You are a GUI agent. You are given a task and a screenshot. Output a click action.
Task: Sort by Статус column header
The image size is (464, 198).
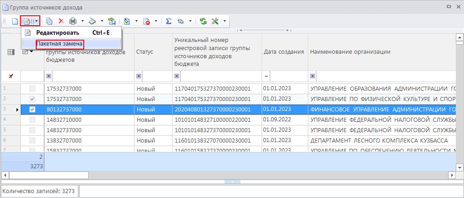tap(153, 52)
